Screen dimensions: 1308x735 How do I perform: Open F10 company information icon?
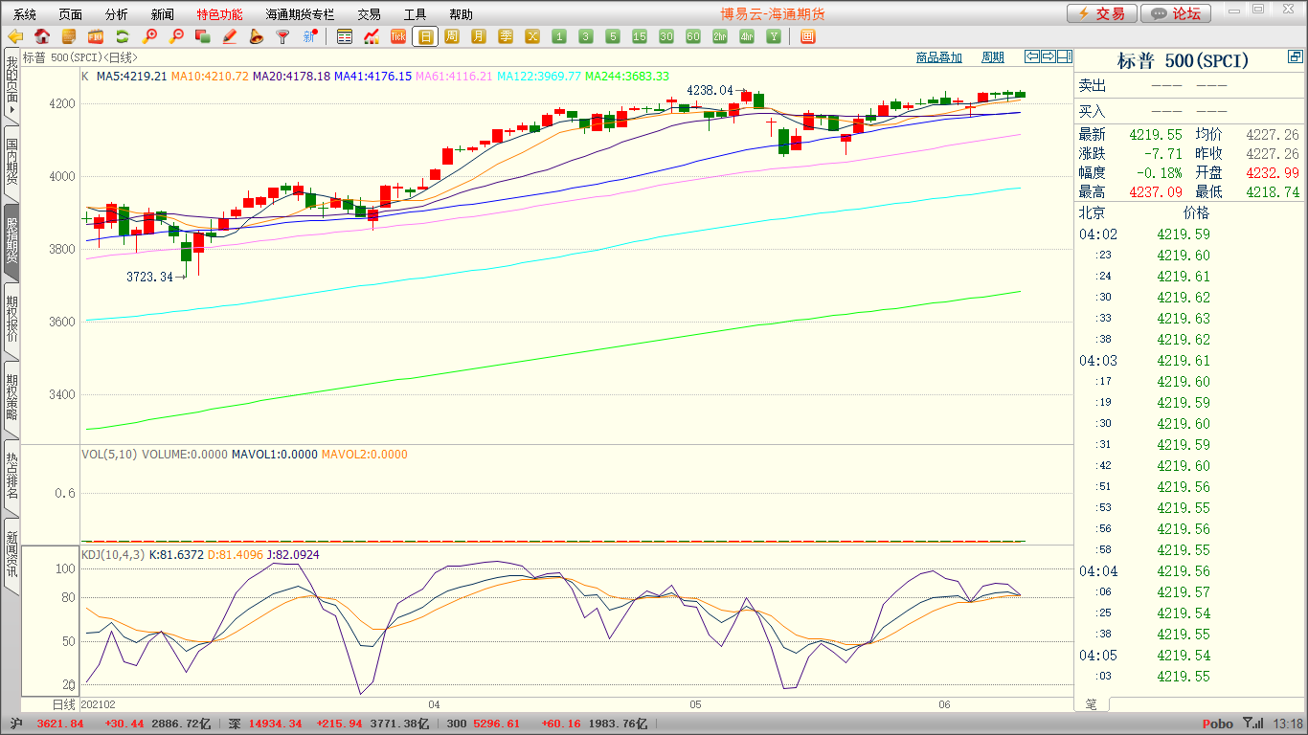click(x=96, y=36)
